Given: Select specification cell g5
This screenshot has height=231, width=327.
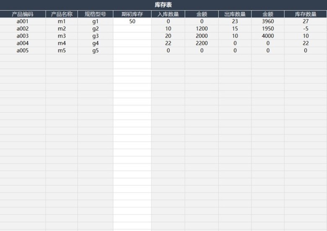Looking at the screenshot, I should (95, 51).
